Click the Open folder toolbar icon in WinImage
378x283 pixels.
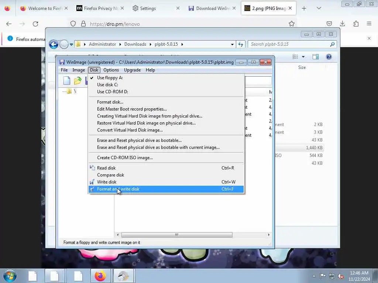click(x=78, y=81)
